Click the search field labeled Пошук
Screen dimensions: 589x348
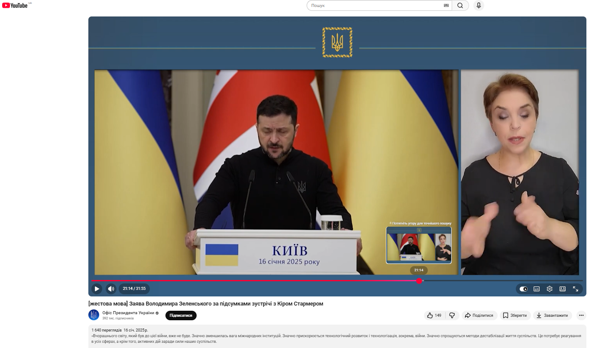point(375,6)
